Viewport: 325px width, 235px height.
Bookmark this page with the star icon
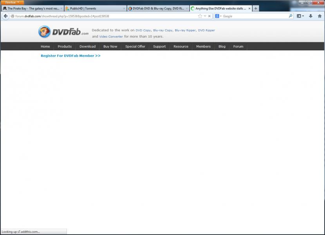tap(200, 16)
